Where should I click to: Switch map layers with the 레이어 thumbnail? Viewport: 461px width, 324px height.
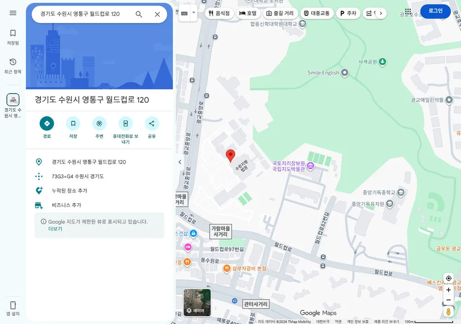pos(197,302)
